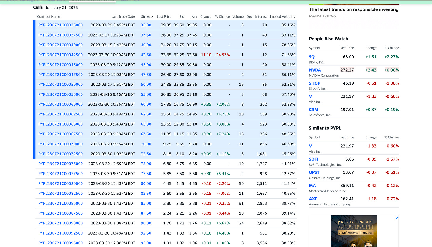Click the 75.00 strike price link
The width and height of the screenshot is (432, 247).
pyautogui.click(x=146, y=164)
